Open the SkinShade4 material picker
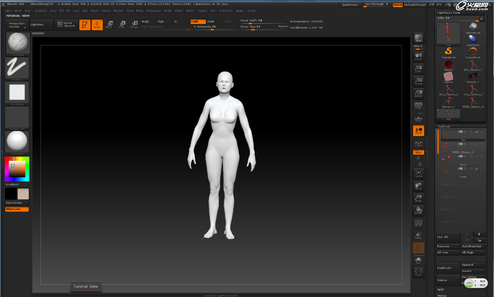494x297 pixels. [17, 143]
